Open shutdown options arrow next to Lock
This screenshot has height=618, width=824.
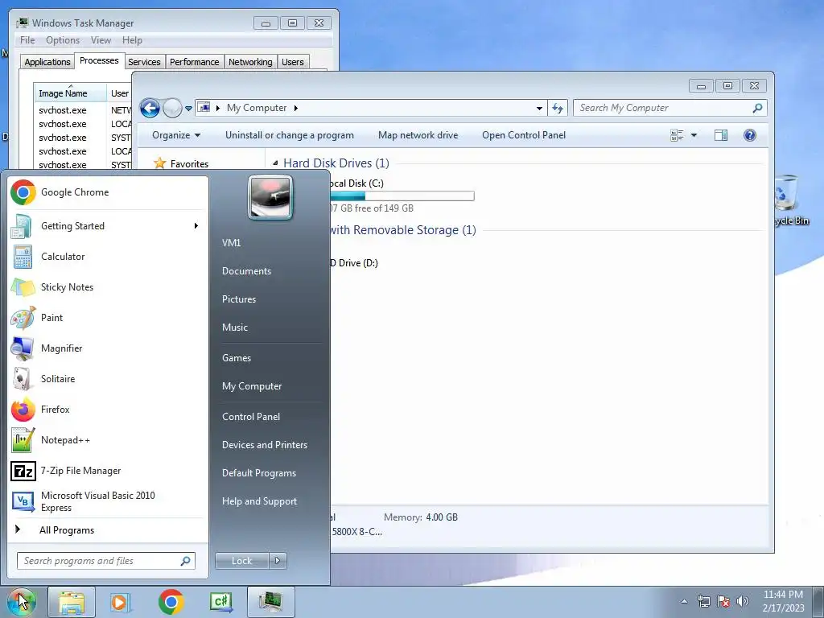coord(278,561)
